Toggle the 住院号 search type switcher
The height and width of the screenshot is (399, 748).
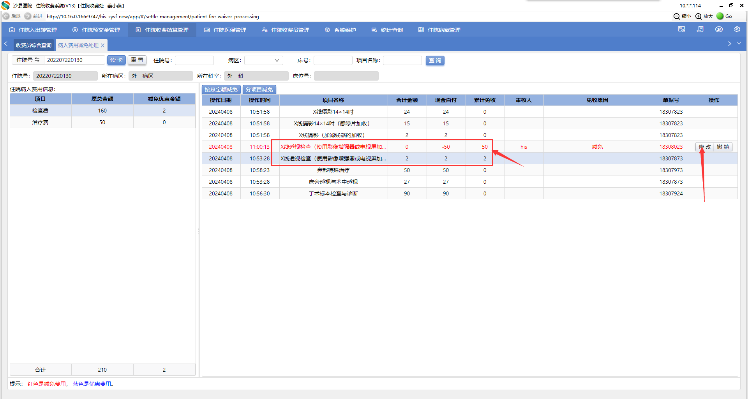(28, 60)
